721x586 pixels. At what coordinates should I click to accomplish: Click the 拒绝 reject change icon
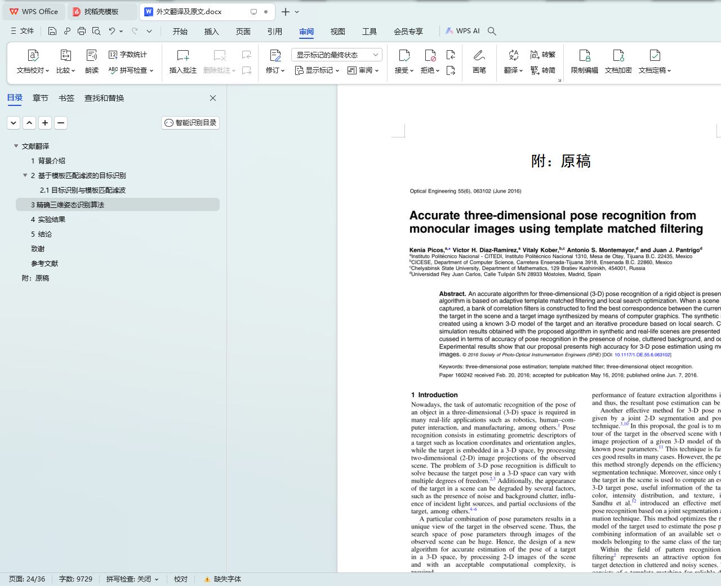pyautogui.click(x=430, y=55)
